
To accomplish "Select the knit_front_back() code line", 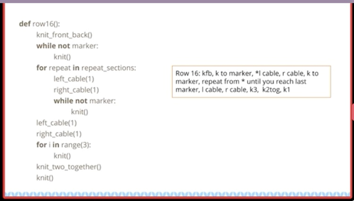I will coord(64,35).
